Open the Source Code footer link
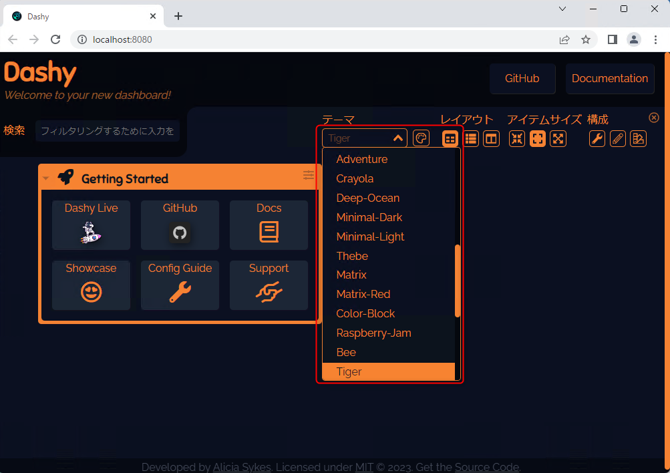Image resolution: width=670 pixels, height=473 pixels. click(487, 467)
